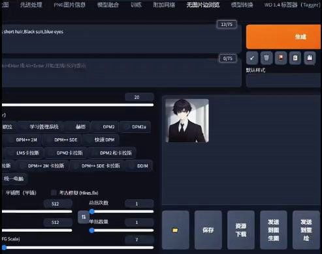Viewport: 322px width, 254px height.
Task: Click the steps value box showing 20
Action: pos(139,97)
